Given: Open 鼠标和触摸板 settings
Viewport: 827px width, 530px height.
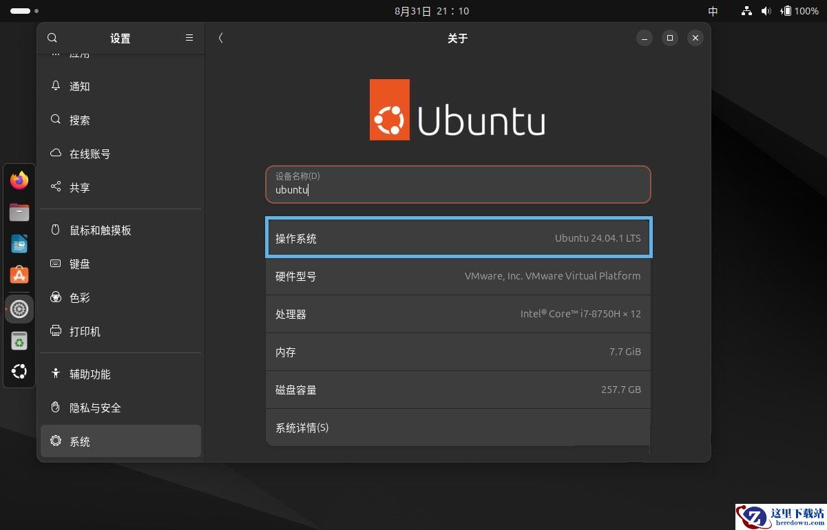Looking at the screenshot, I should click(121, 230).
